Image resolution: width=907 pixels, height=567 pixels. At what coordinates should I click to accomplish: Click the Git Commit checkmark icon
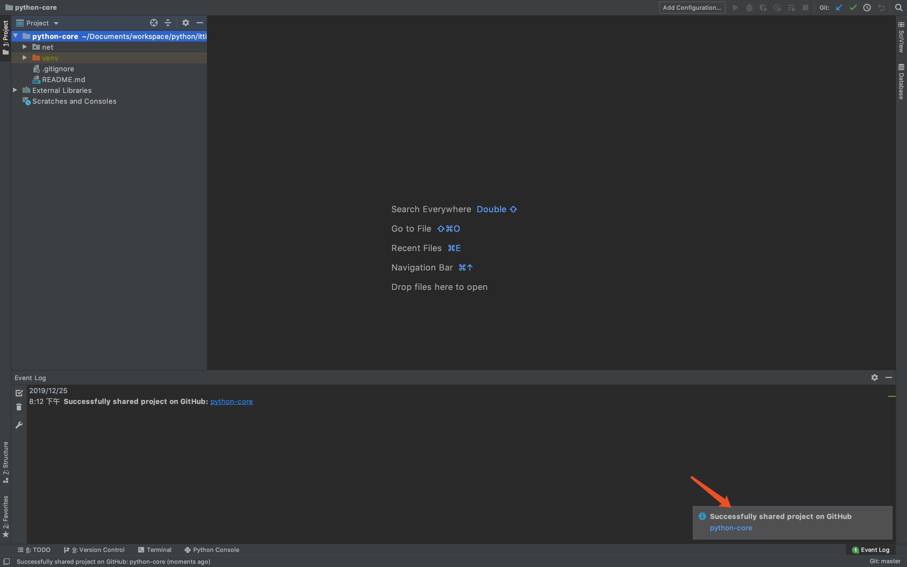(853, 8)
